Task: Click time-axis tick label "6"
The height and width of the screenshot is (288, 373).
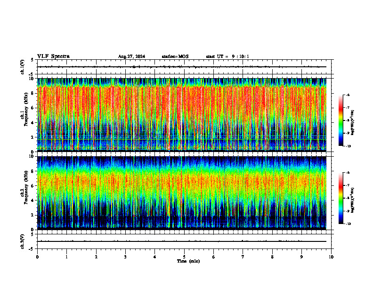Action: (214, 257)
